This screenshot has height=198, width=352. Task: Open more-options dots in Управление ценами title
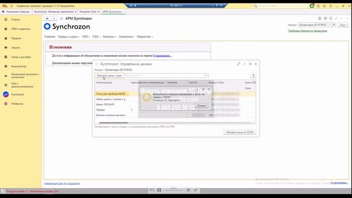click(x=244, y=64)
